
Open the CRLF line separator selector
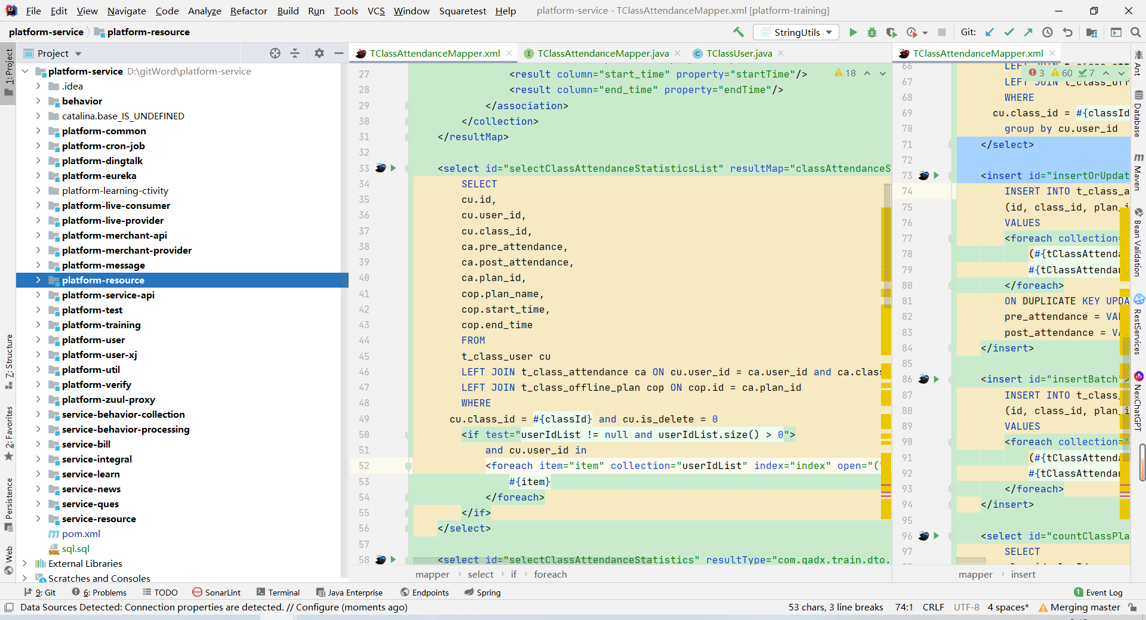pyautogui.click(x=933, y=607)
